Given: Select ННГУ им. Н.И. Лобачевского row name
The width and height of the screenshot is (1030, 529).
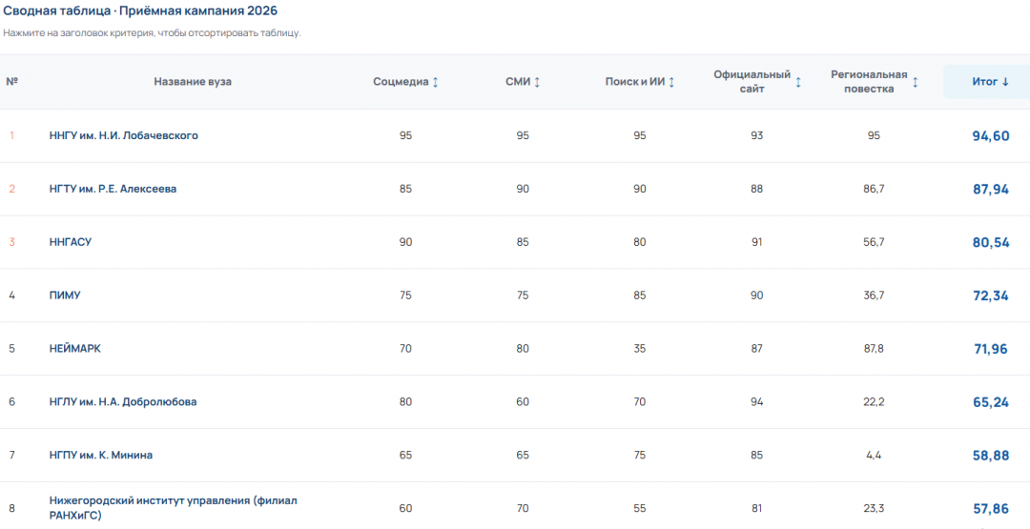Looking at the screenshot, I should pyautogui.click(x=123, y=135).
